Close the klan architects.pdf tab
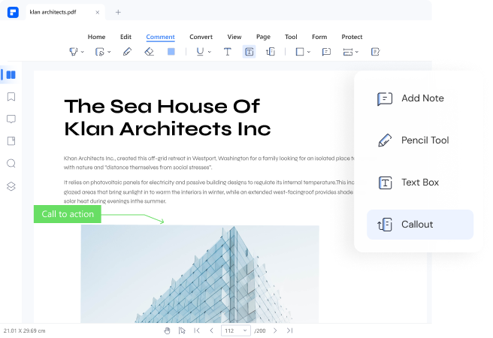 pyautogui.click(x=98, y=12)
